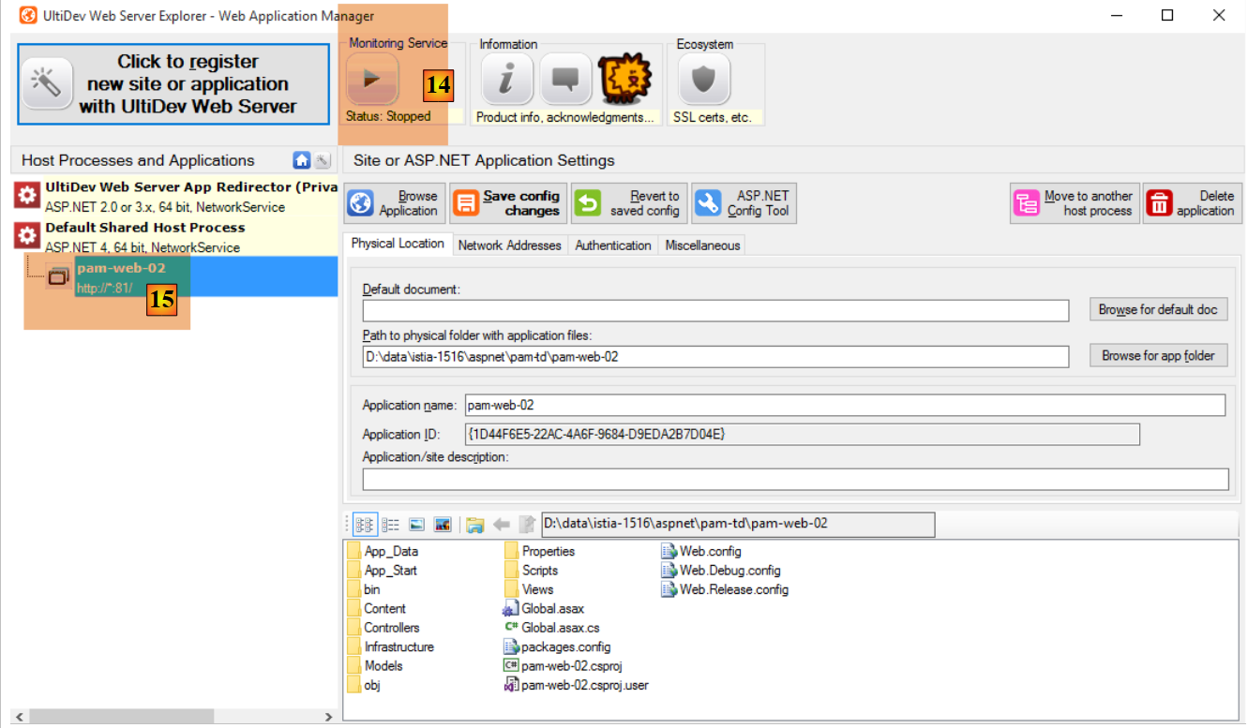
Task: Open the SSL certs shield icon
Action: pyautogui.click(x=703, y=80)
